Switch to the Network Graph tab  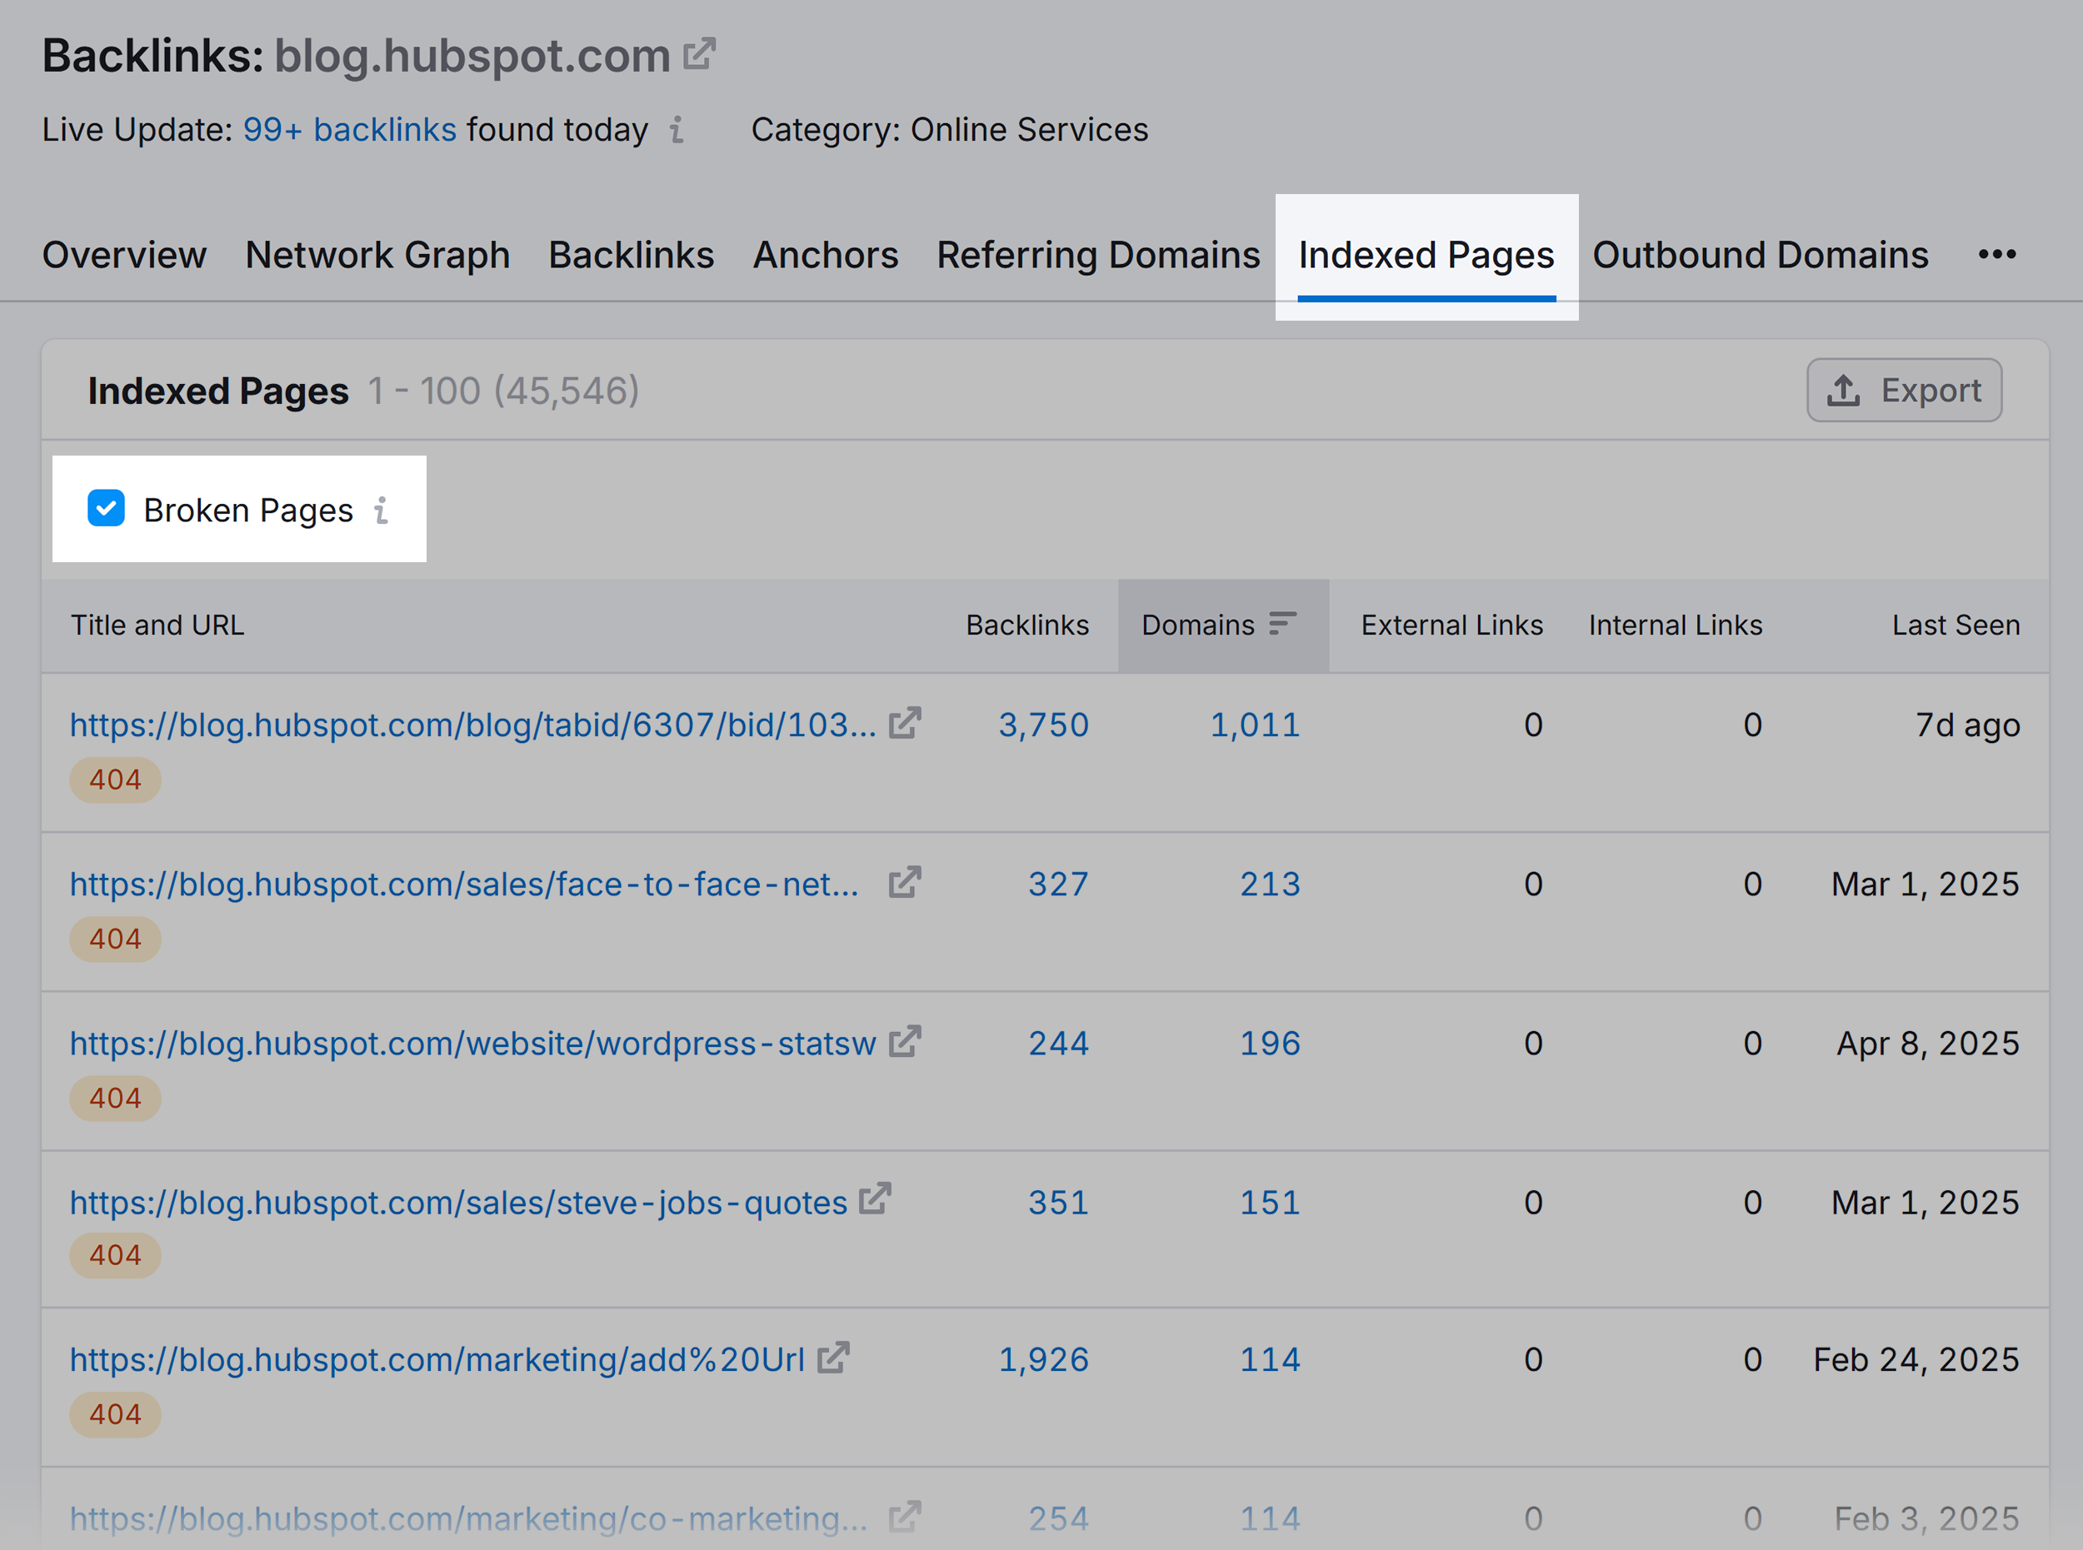pyautogui.click(x=377, y=255)
